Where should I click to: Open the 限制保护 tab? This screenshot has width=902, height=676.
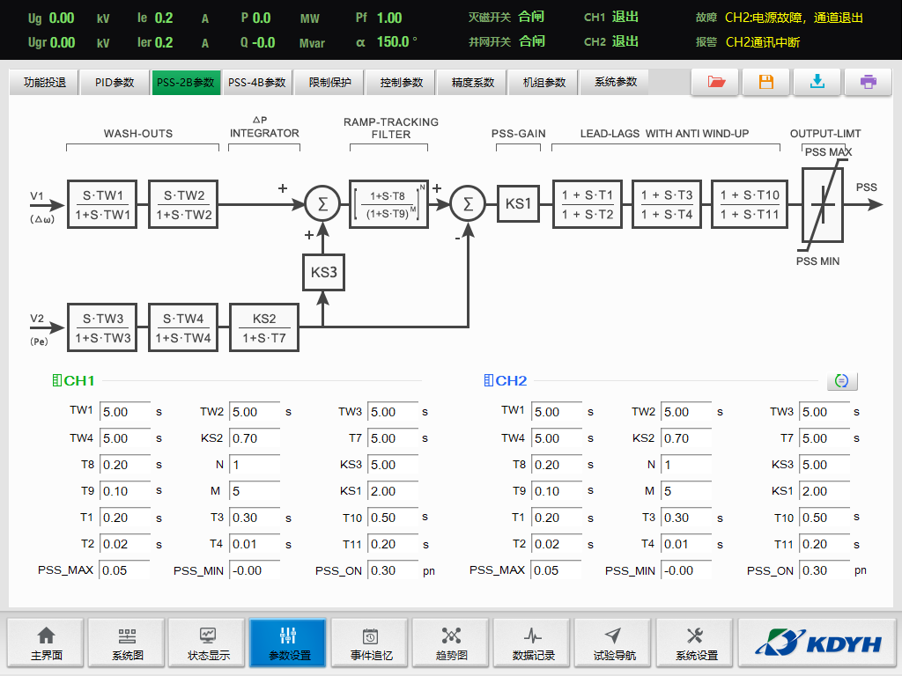coord(329,83)
